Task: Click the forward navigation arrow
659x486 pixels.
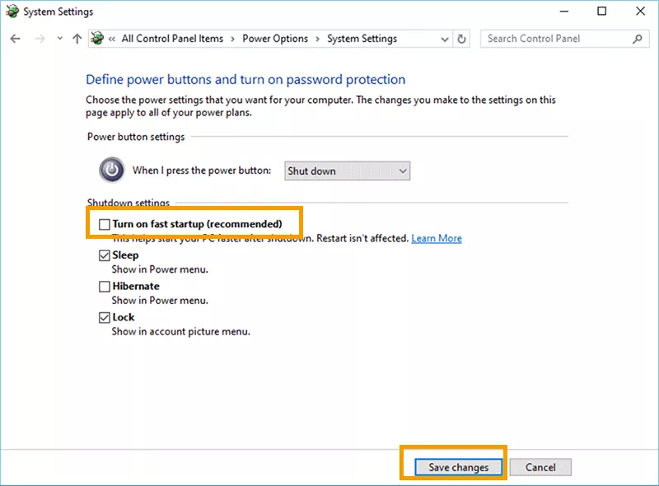Action: click(40, 39)
